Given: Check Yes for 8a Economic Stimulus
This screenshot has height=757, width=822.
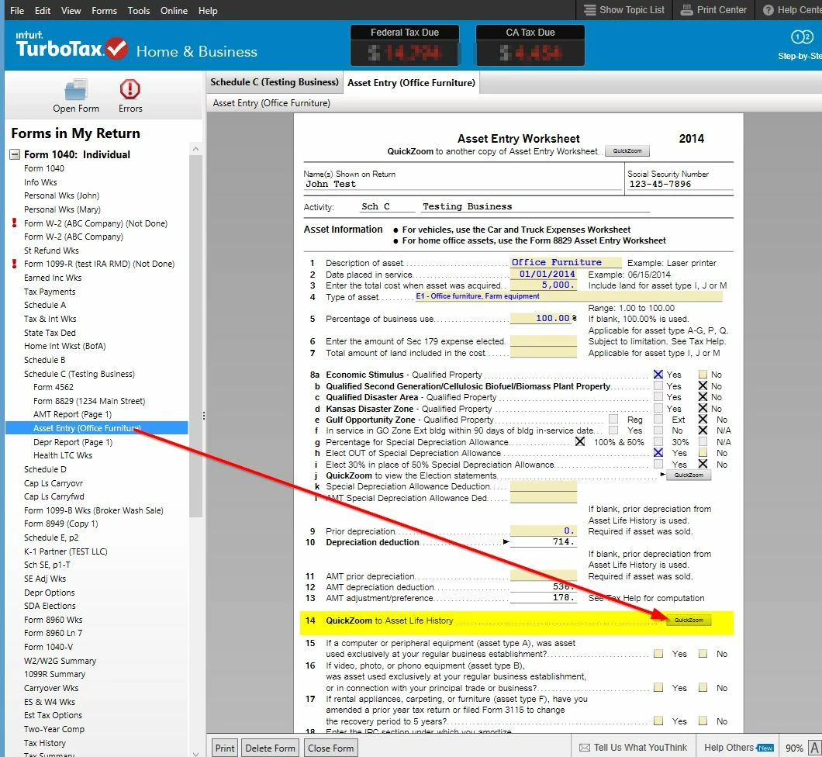Looking at the screenshot, I should [658, 375].
